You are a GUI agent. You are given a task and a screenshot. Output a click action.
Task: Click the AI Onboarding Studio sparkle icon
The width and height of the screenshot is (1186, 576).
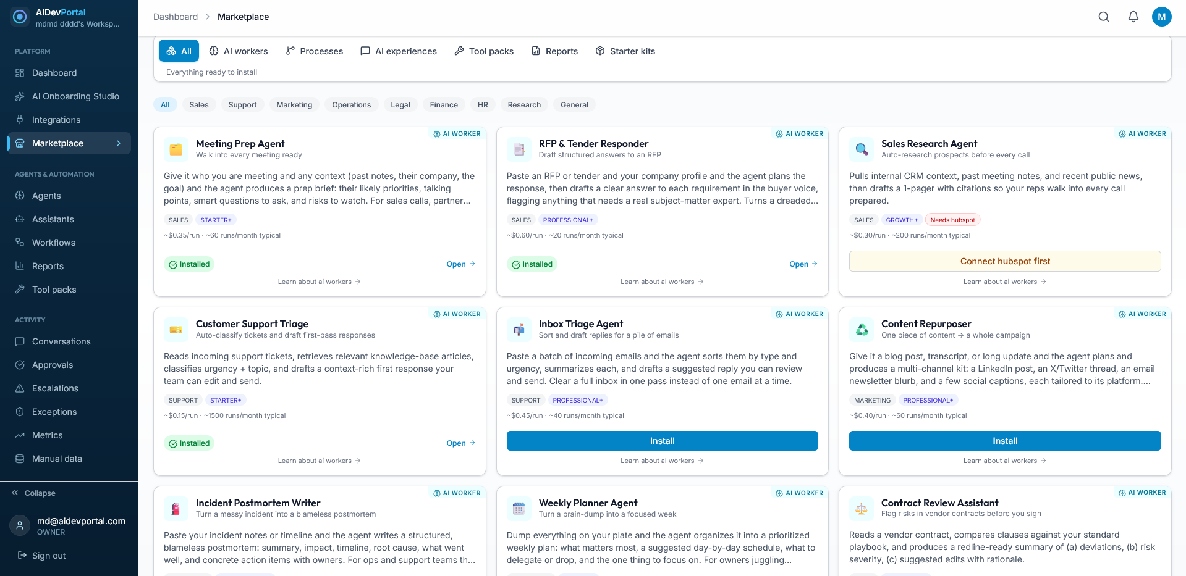(x=20, y=96)
